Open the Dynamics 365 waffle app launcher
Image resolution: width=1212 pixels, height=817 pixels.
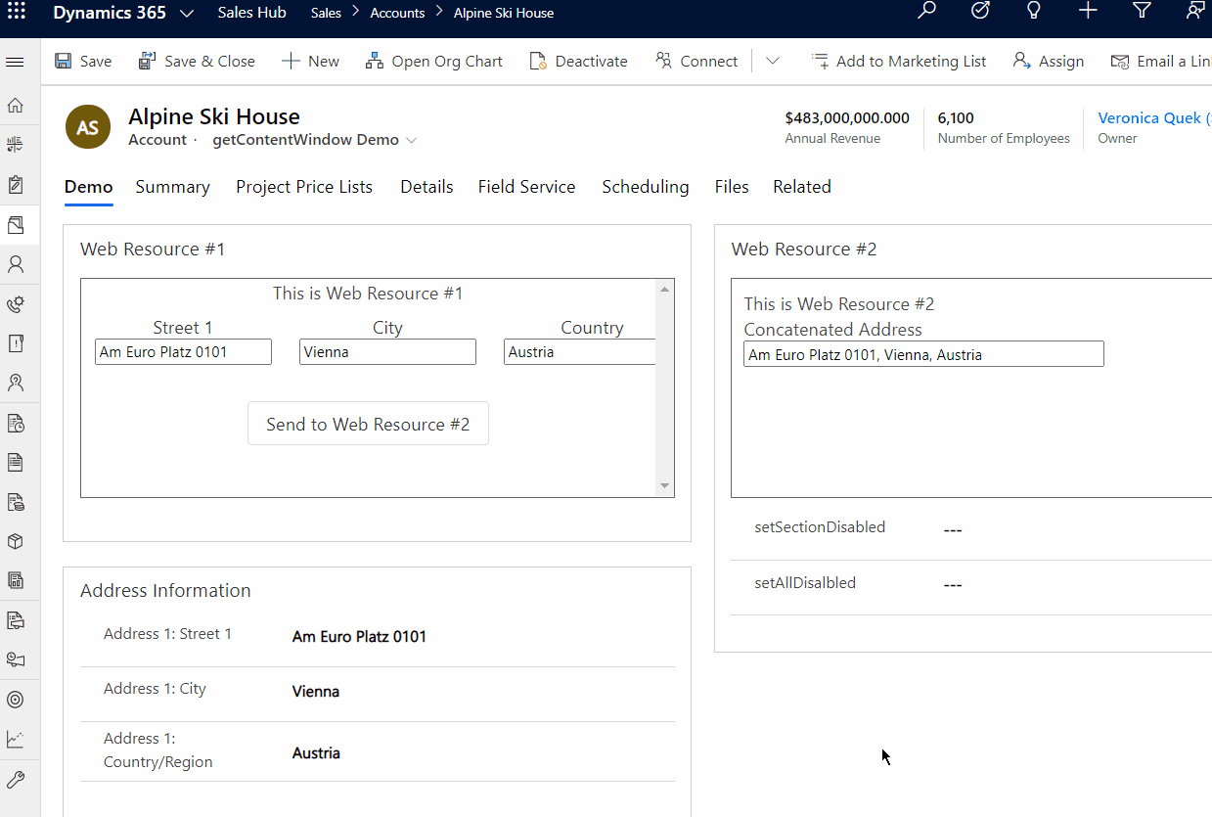pyautogui.click(x=15, y=12)
